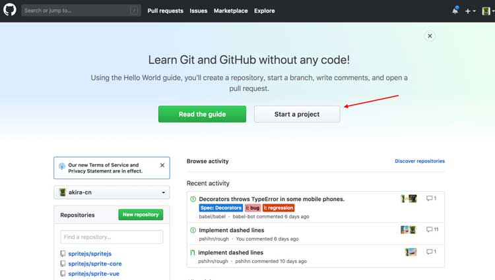Viewport: 495px width, 280px height.
Task: Select the i: regression label
Action: (279, 208)
